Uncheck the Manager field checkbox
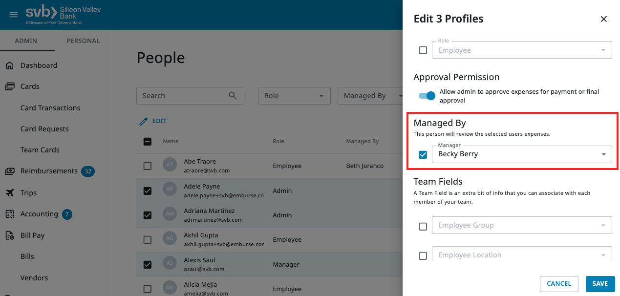Screen dimensions: 620x296 (423, 154)
